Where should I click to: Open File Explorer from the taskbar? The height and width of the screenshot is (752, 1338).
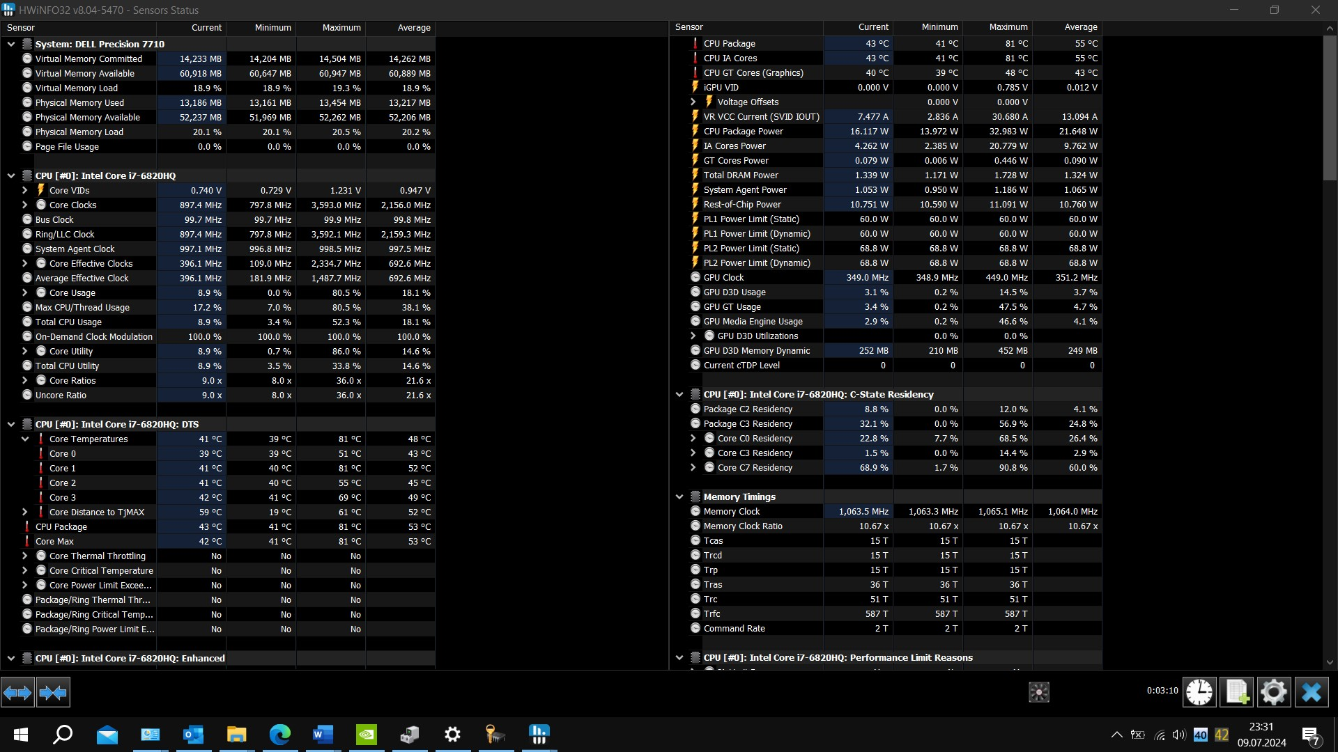pos(236,735)
